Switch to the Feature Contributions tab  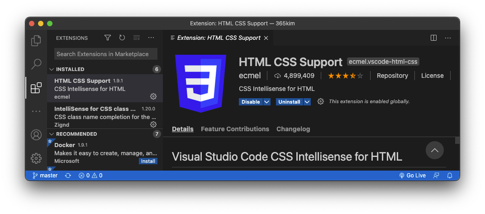coord(235,129)
